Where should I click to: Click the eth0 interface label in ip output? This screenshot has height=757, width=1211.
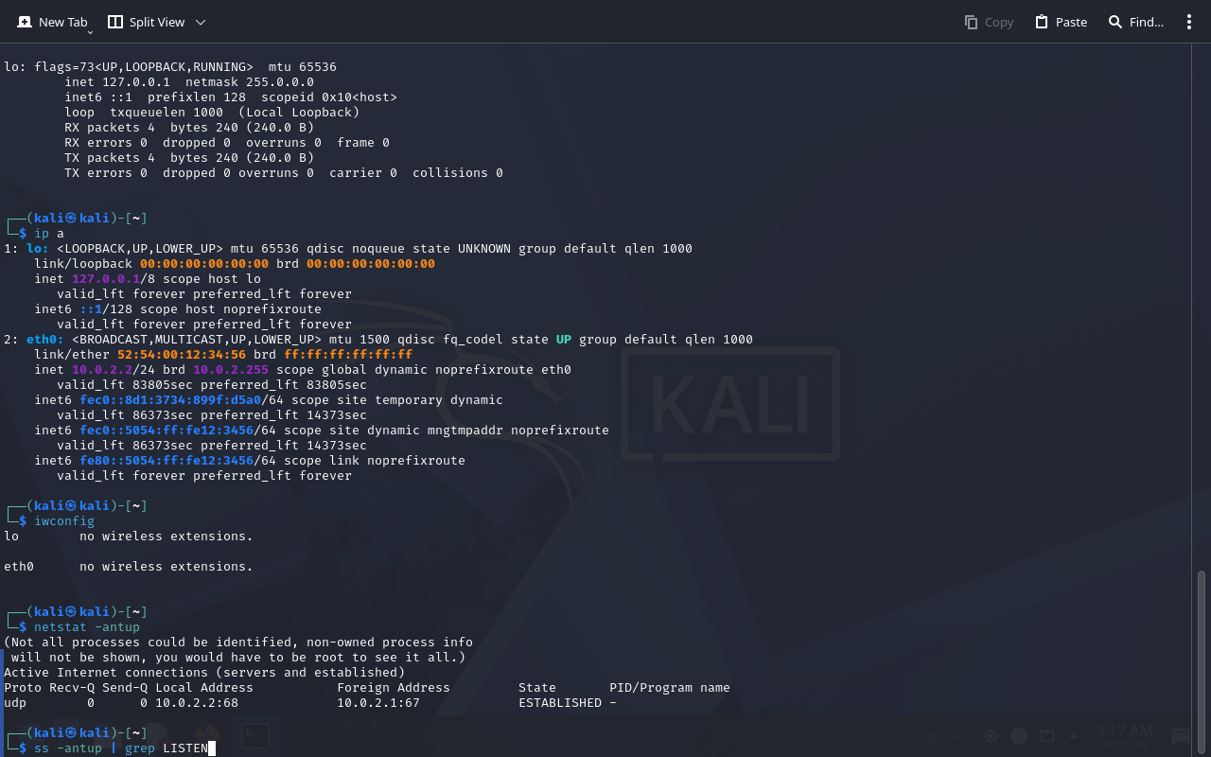(45, 340)
